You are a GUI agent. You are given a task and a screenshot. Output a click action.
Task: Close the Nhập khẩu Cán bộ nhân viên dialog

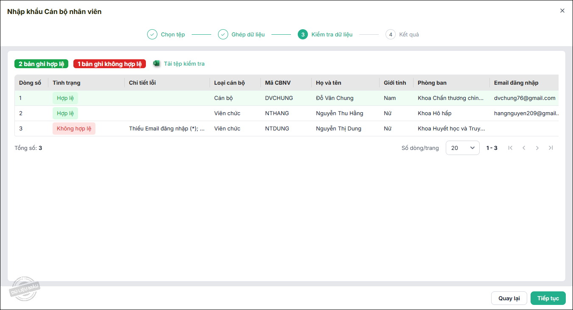(x=562, y=11)
